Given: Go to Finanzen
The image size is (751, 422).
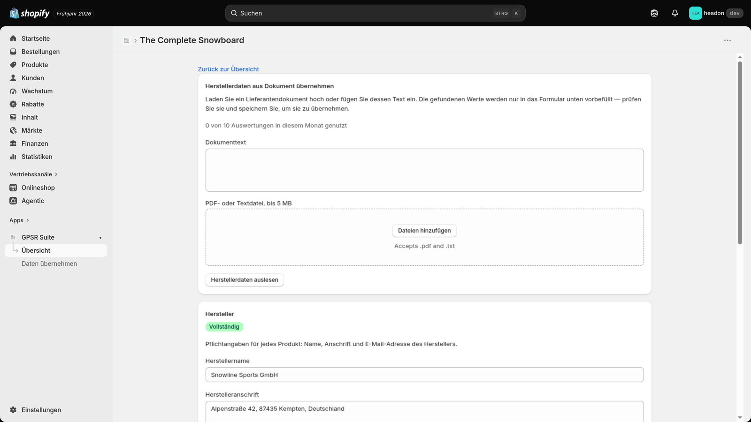Looking at the screenshot, I should 56,143.
